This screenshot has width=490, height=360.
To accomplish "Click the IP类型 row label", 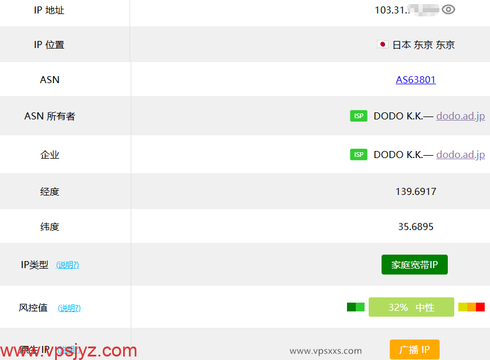I will 35,265.
